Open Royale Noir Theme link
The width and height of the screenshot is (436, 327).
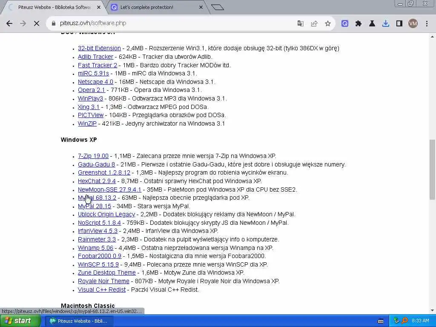tap(103, 281)
